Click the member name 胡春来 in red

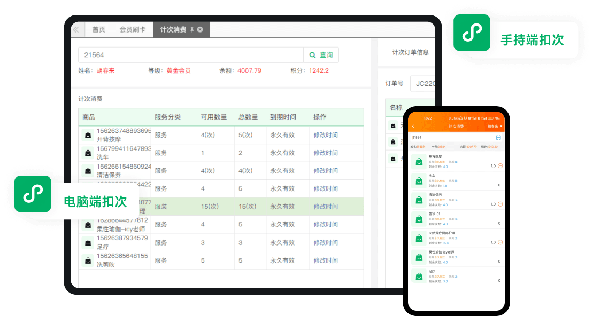105,70
